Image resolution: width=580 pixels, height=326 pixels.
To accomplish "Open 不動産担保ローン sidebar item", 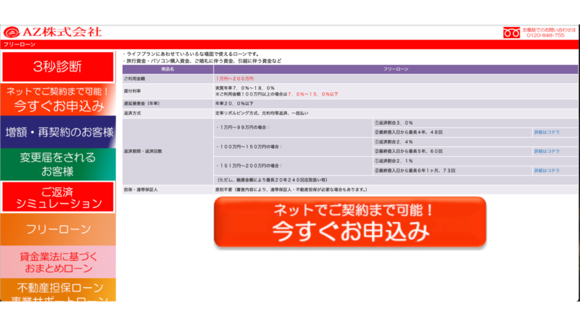I will point(58,290).
